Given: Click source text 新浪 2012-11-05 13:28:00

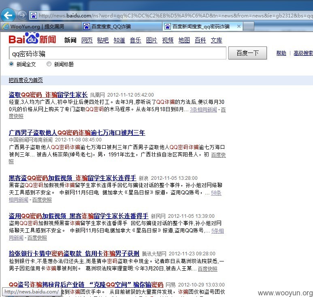Looking at the screenshot, I should point(168,178).
